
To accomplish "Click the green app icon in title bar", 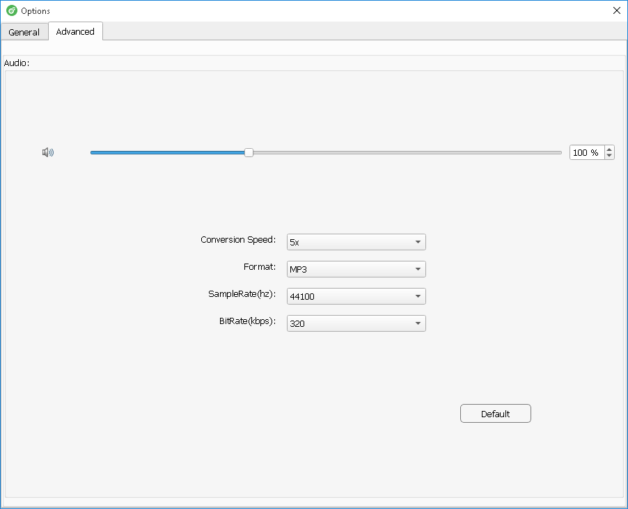I will tap(12, 11).
